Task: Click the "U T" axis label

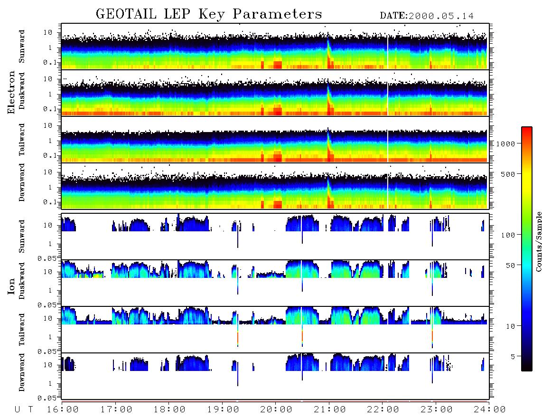Action: point(24,410)
